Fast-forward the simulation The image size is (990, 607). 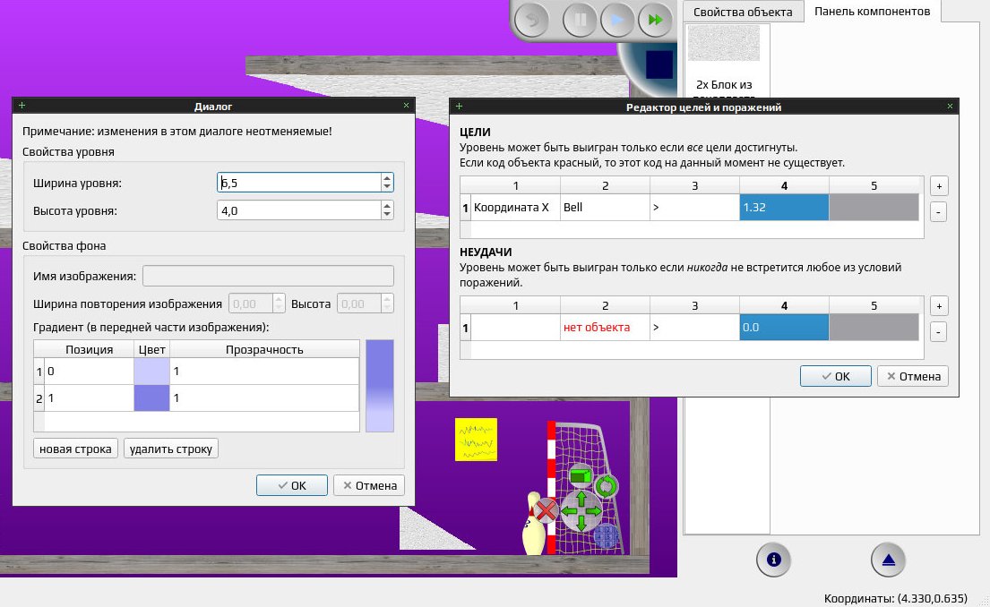655,21
